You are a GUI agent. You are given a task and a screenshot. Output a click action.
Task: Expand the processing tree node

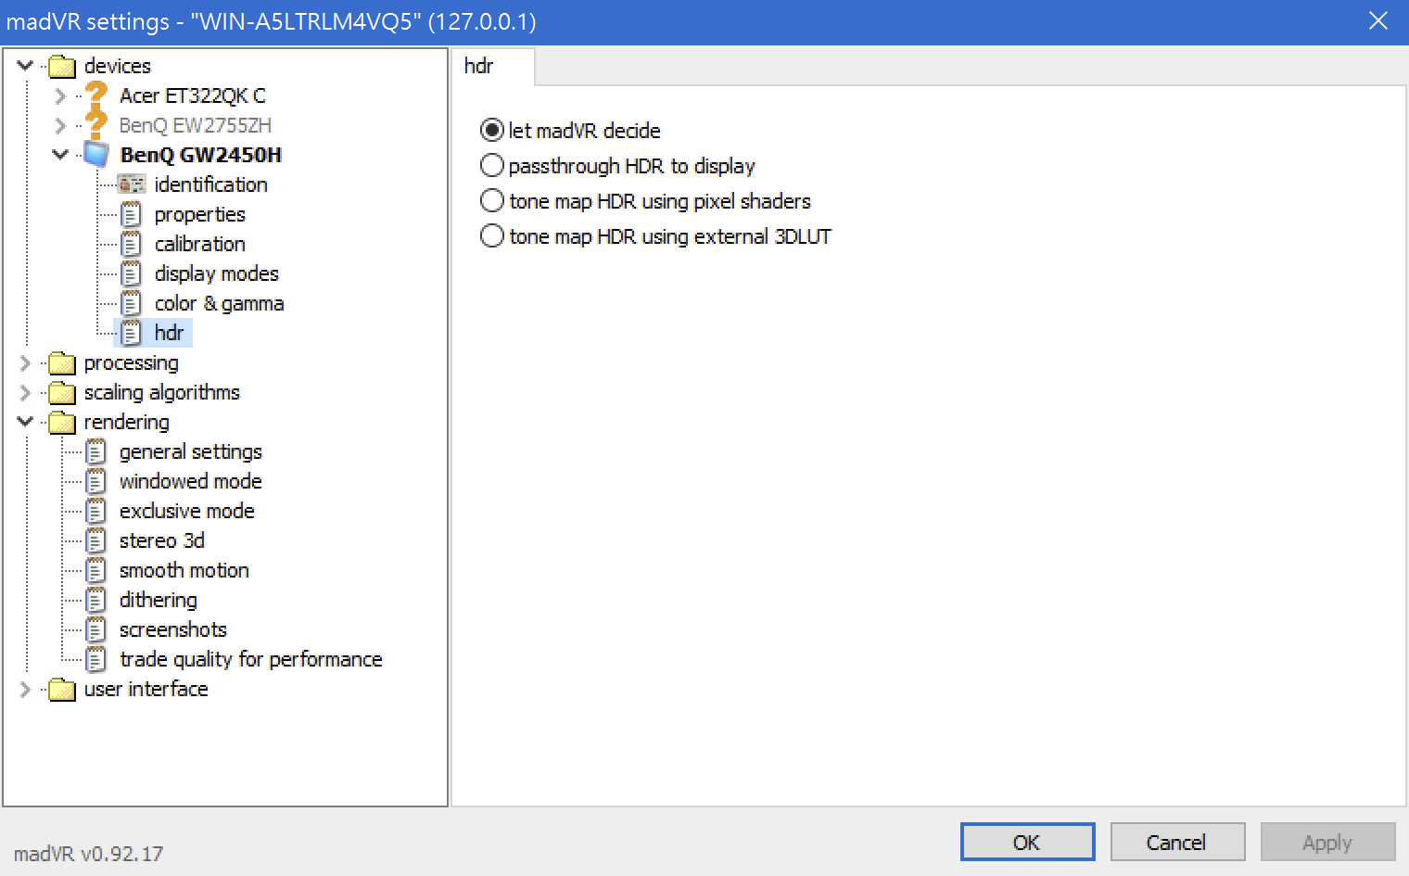point(26,362)
